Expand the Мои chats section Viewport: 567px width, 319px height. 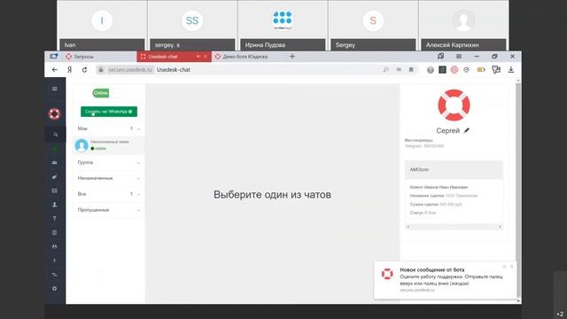tap(108, 128)
